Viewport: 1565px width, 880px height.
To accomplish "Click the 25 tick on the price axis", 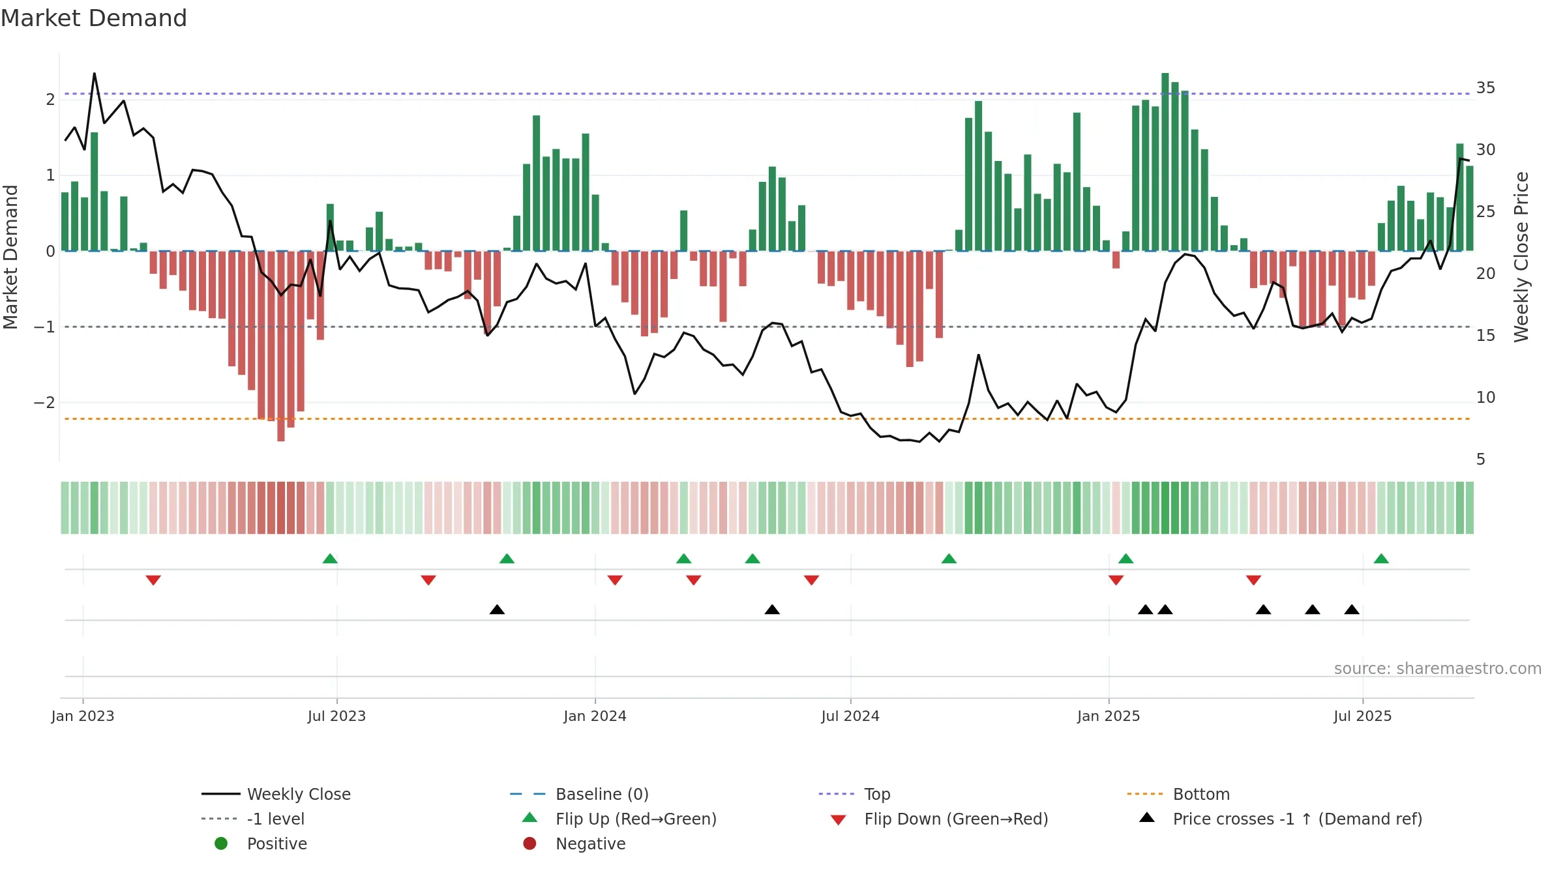I will tap(1486, 212).
